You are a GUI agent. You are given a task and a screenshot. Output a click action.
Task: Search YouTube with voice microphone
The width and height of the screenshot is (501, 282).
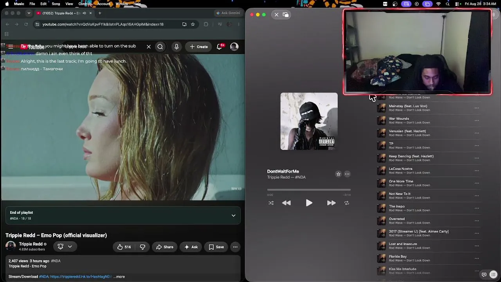177,47
